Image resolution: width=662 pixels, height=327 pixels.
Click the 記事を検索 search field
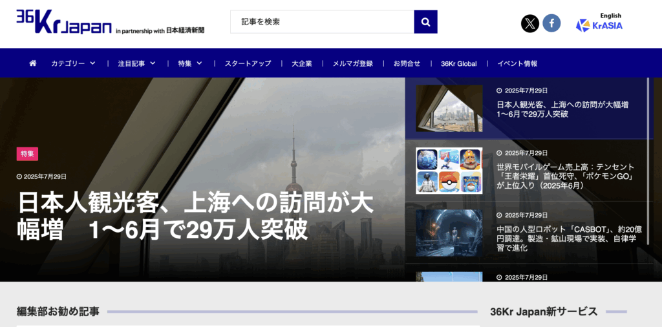(322, 22)
